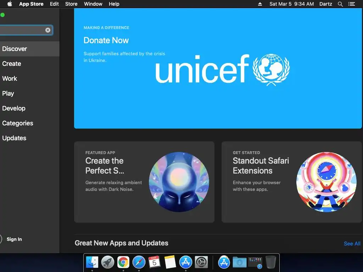Open the UNICEF donation banner
Screen dimensions: 363x272
pos(218,68)
